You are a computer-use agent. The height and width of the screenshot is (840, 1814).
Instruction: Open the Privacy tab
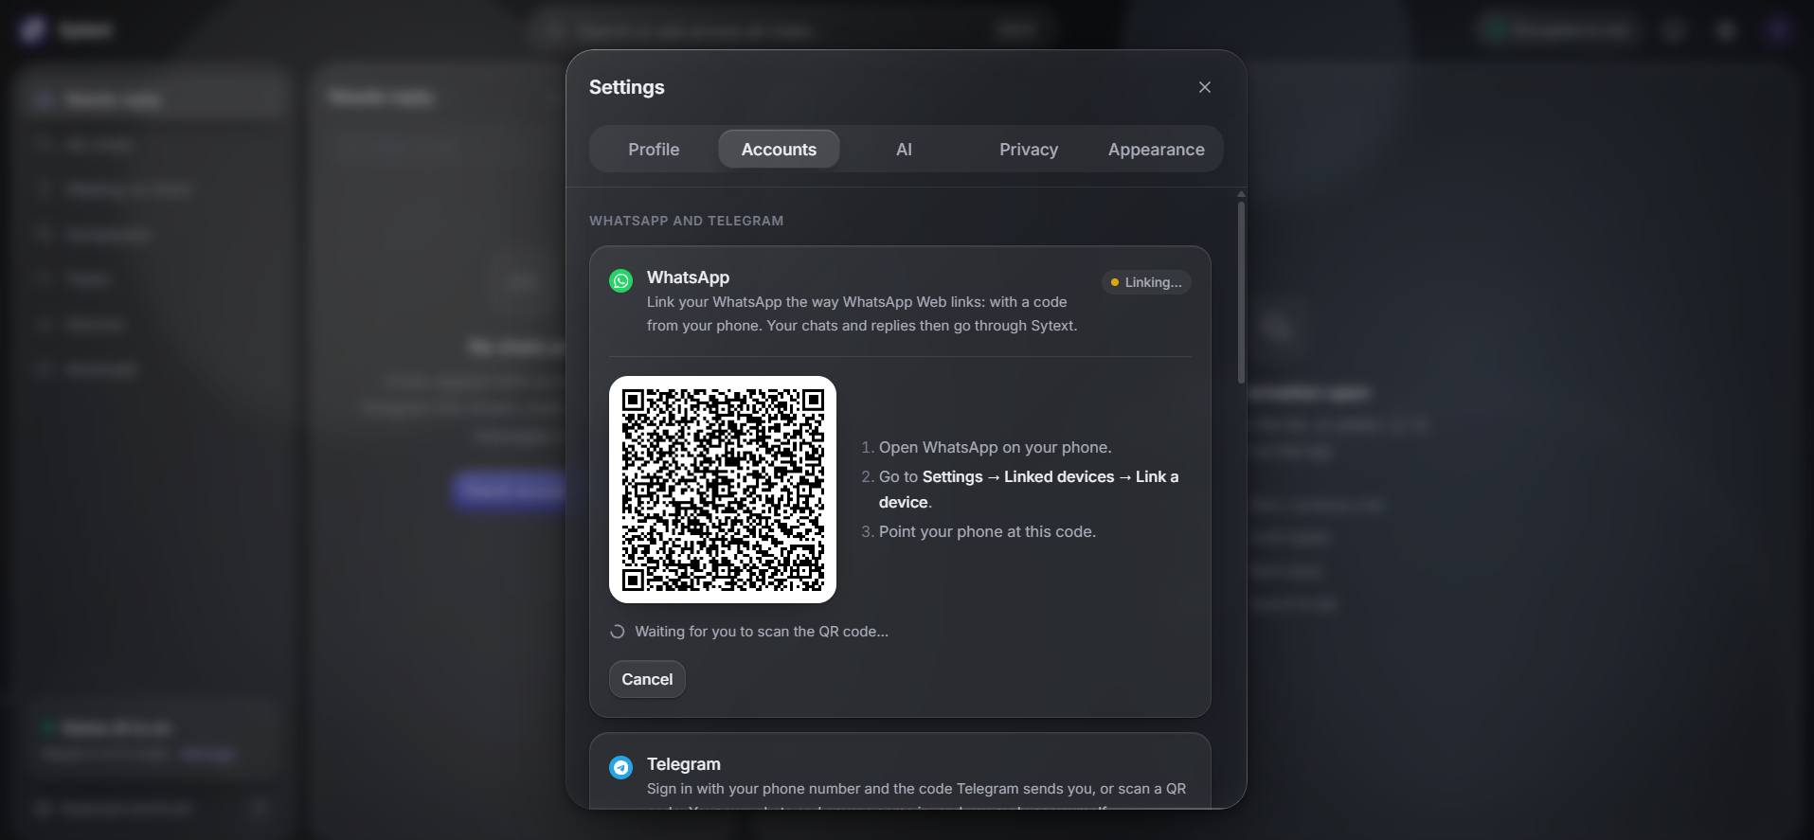(1029, 150)
